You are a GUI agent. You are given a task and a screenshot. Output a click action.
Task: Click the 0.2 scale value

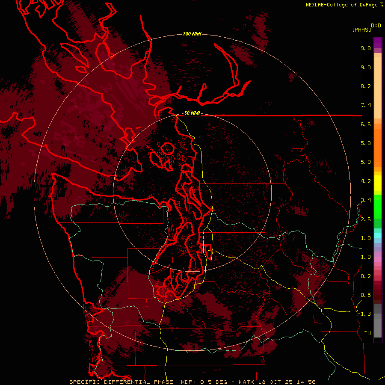pos(366,276)
